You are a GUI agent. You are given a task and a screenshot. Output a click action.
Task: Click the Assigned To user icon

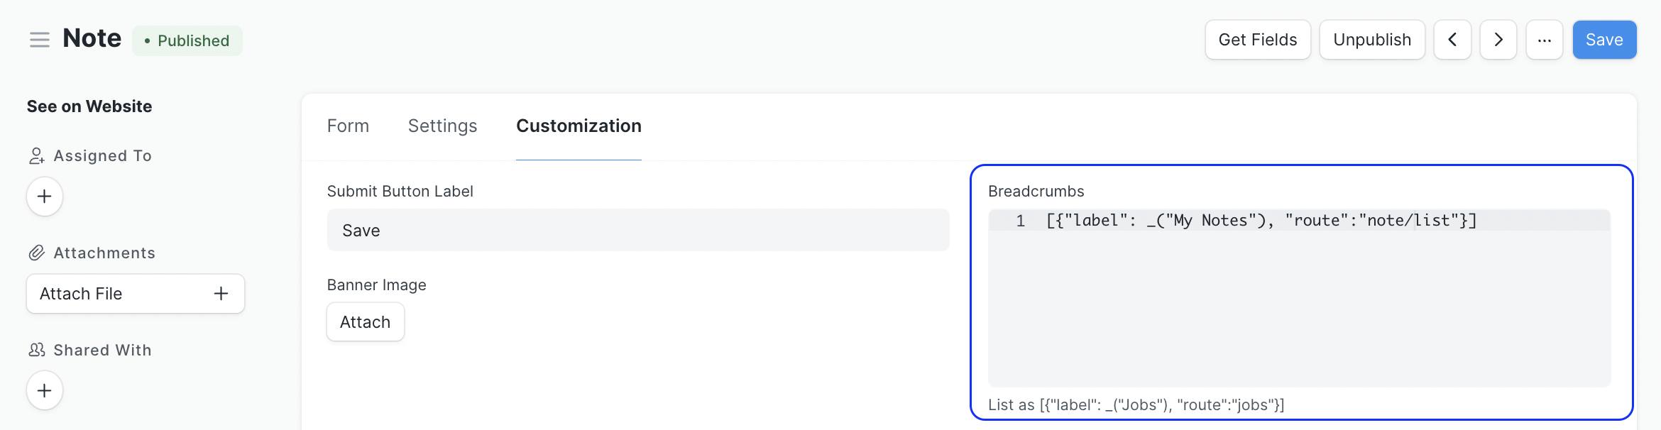click(36, 155)
